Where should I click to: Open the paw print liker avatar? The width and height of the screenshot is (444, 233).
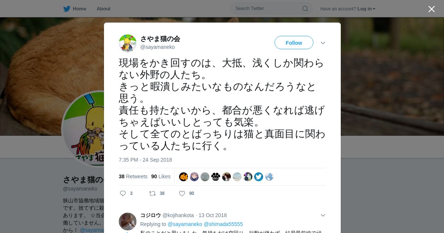[216, 177]
